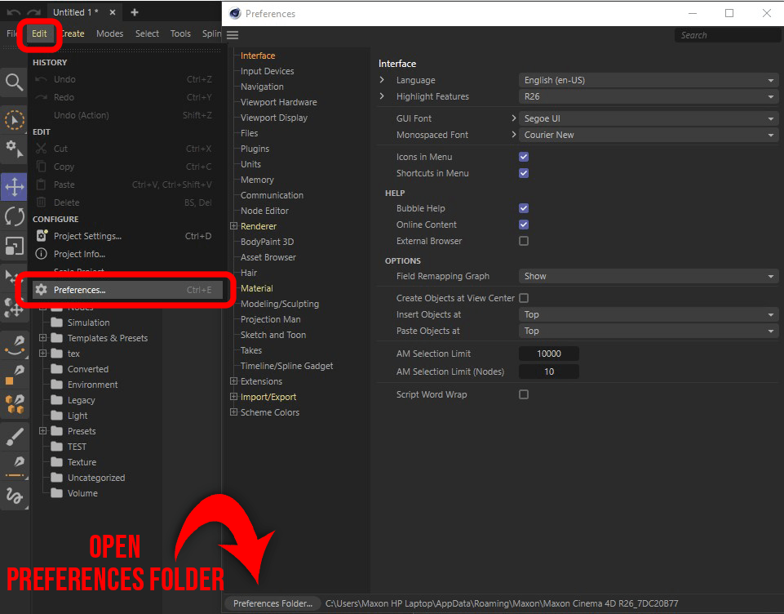The height and width of the screenshot is (614, 784).
Task: Click the Preferences Folder button at the bottom
Action: point(272,603)
